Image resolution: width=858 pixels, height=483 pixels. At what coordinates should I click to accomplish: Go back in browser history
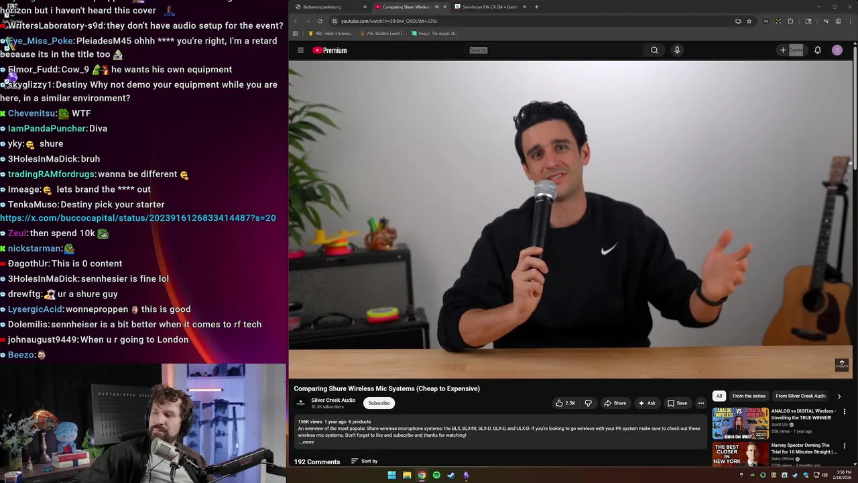pos(296,21)
